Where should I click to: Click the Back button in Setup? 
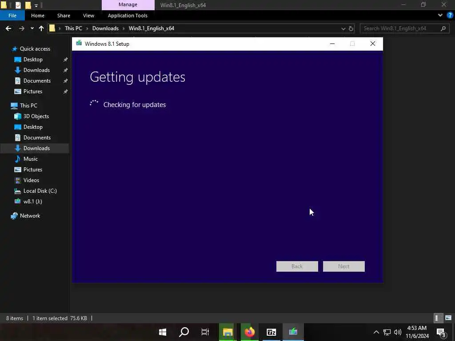(297, 266)
